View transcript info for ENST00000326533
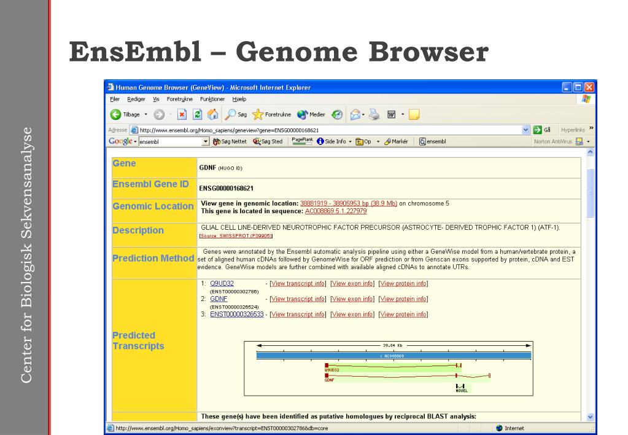The width and height of the screenshot is (628, 435). tap(298, 315)
